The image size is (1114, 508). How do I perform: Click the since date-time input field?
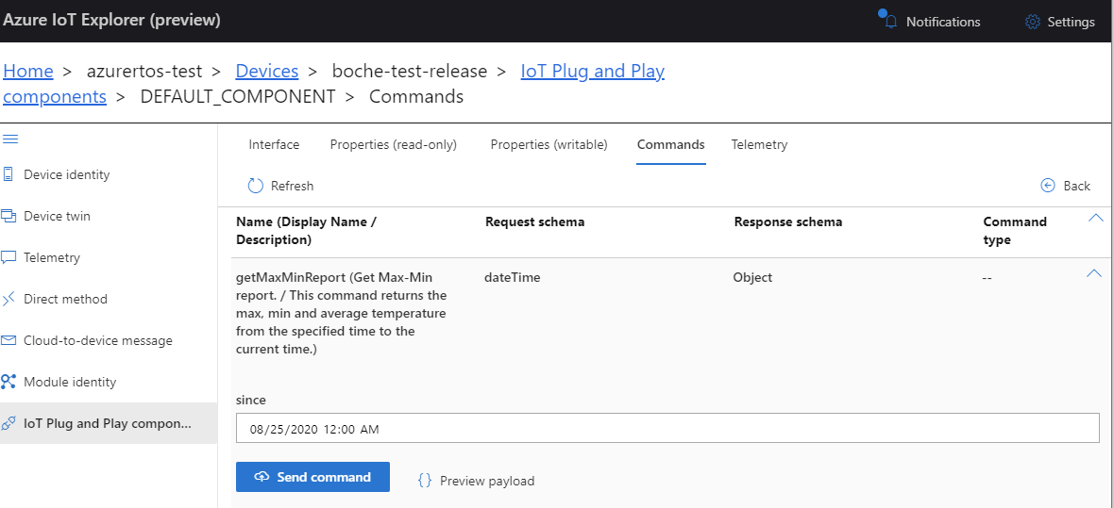667,429
